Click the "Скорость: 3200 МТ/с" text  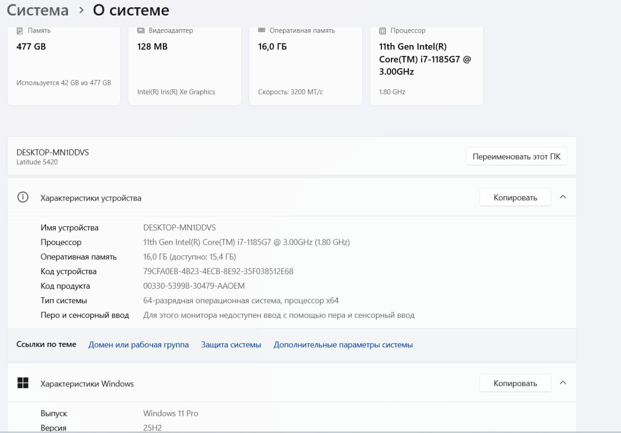(291, 92)
